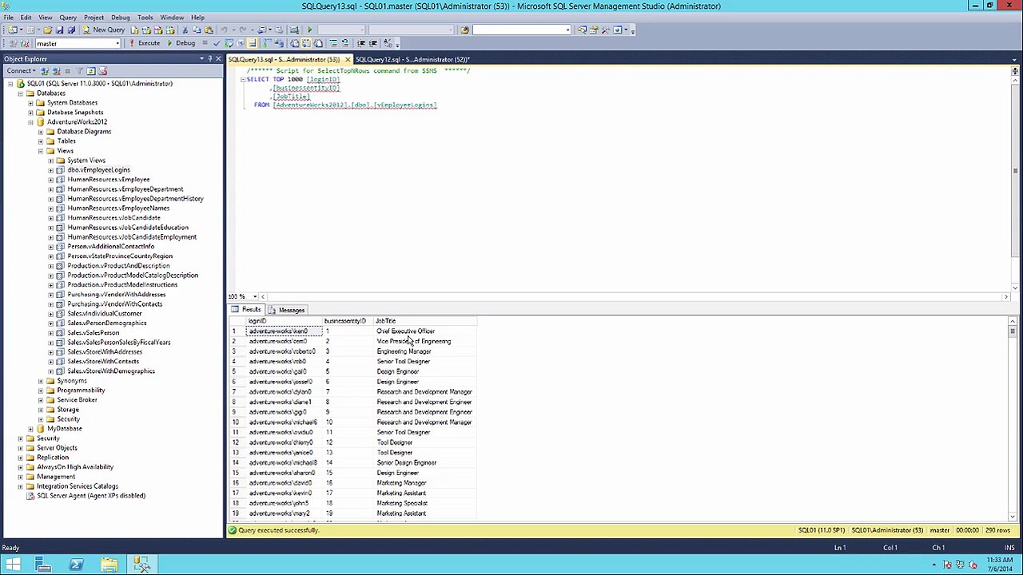Click the Increase Indent icon

[x=373, y=43]
